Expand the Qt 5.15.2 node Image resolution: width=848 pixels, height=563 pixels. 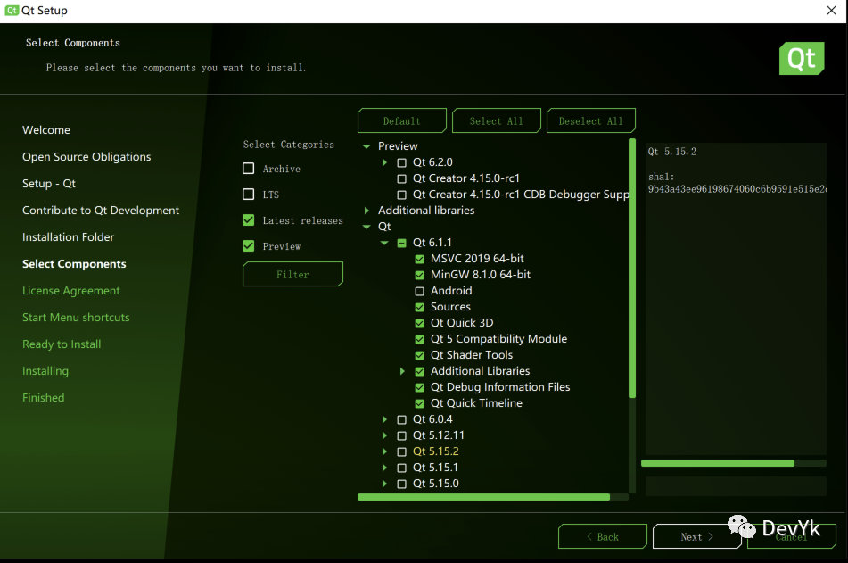pyautogui.click(x=384, y=451)
